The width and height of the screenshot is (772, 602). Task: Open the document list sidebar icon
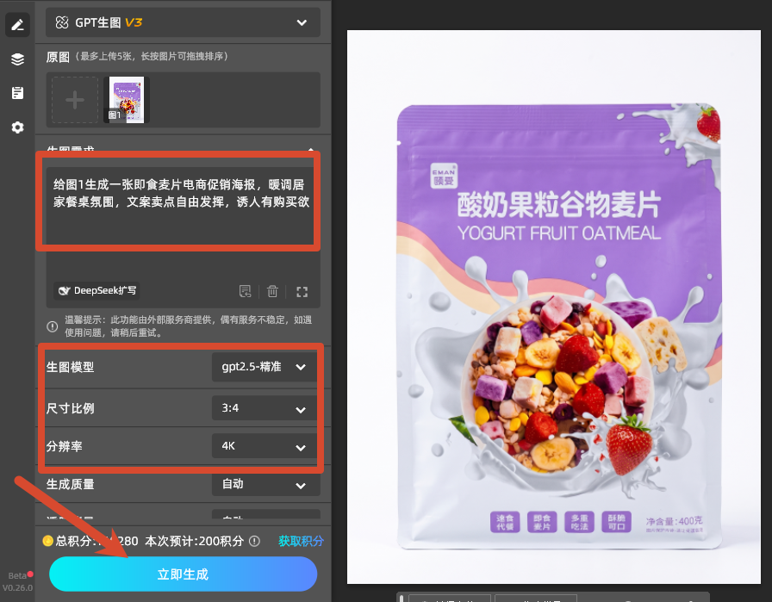click(17, 93)
